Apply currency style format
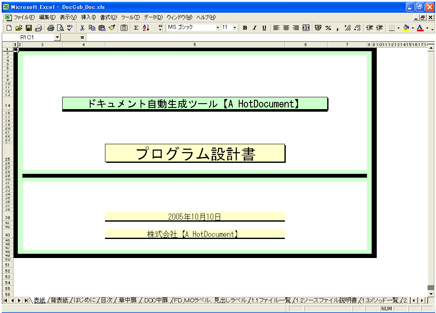The image size is (436, 313). tap(318, 28)
